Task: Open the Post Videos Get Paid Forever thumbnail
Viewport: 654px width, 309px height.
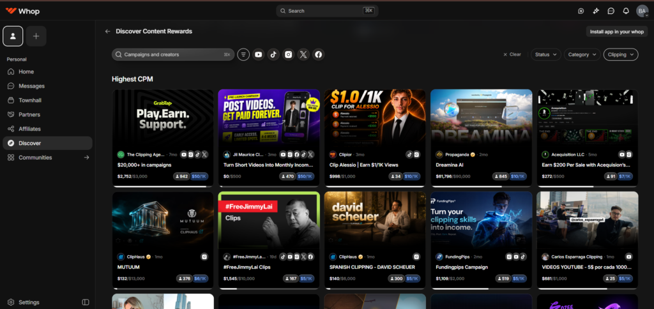Action: pos(269,118)
